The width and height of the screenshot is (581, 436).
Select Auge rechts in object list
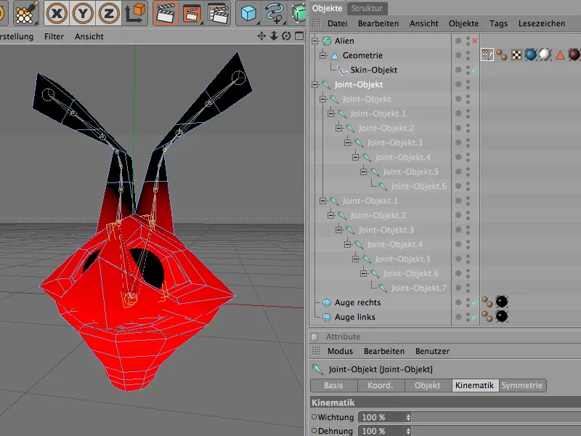[357, 302]
